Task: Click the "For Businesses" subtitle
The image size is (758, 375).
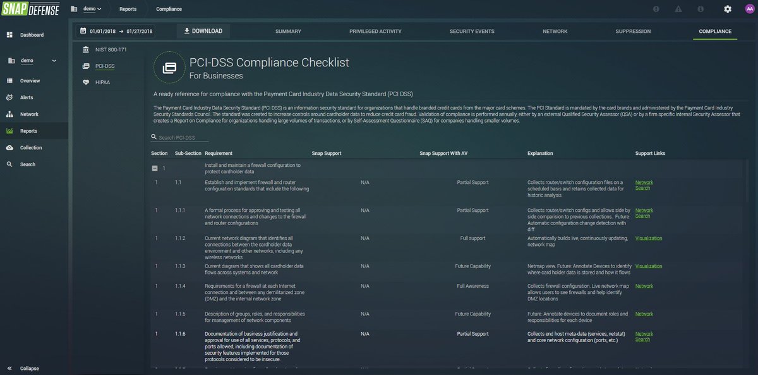Action: [216, 76]
